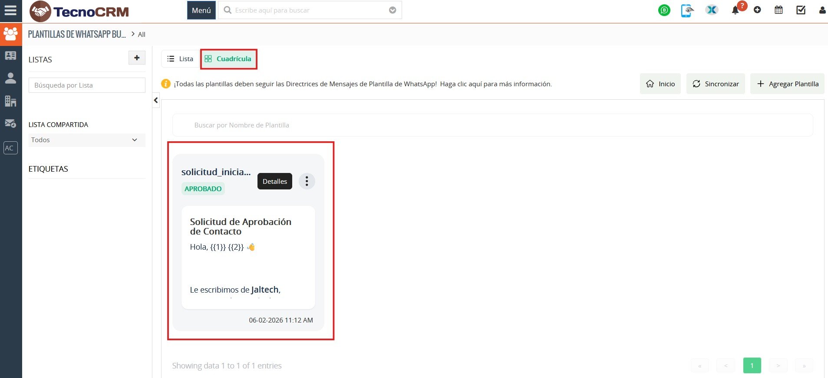The image size is (828, 378).
Task: Click the tasks checkmark icon in header
Action: pos(801,10)
